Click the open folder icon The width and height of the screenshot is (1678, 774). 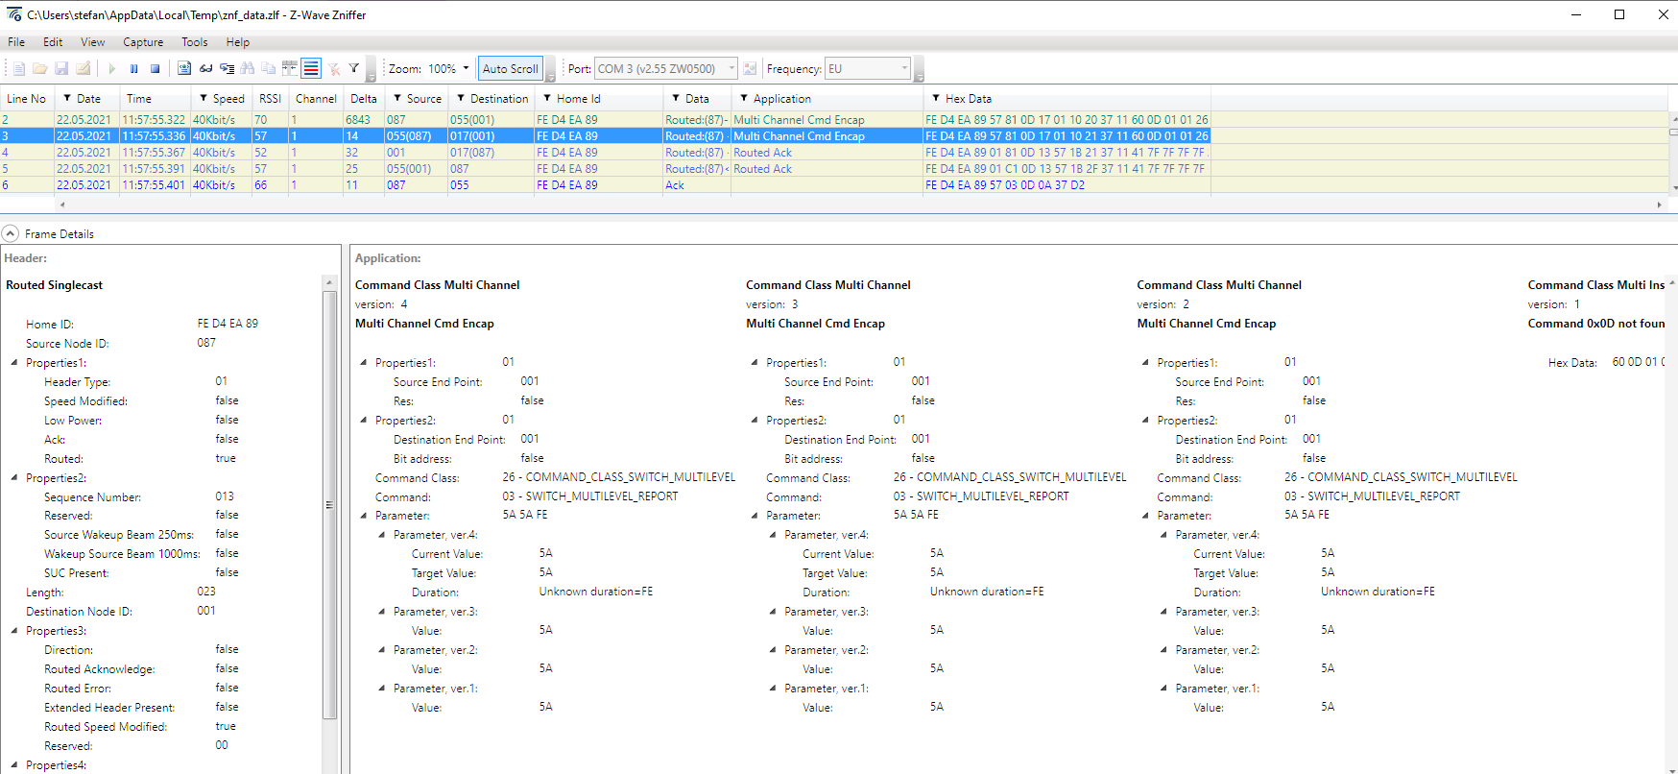tap(40, 69)
